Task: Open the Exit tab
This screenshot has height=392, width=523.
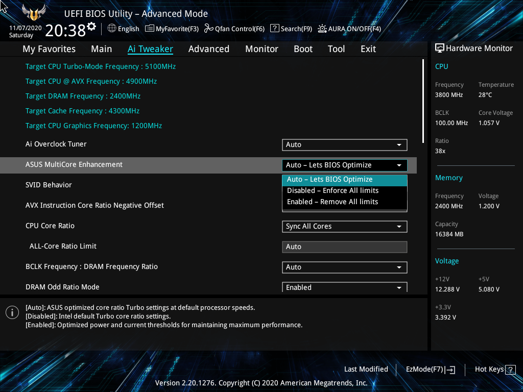Action: click(368, 49)
